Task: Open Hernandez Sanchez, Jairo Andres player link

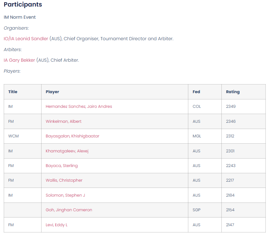Action: pyautogui.click(x=79, y=106)
